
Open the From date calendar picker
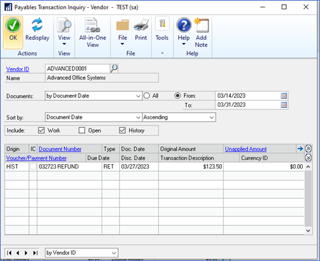(x=284, y=96)
